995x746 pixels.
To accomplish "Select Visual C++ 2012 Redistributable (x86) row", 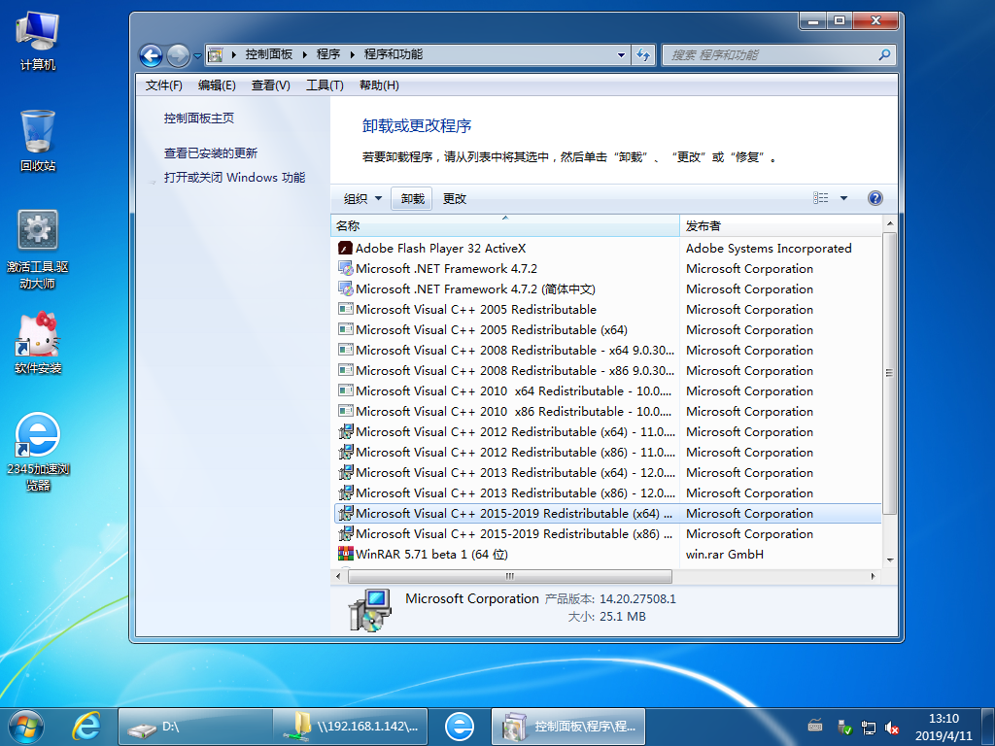I will pos(607,452).
